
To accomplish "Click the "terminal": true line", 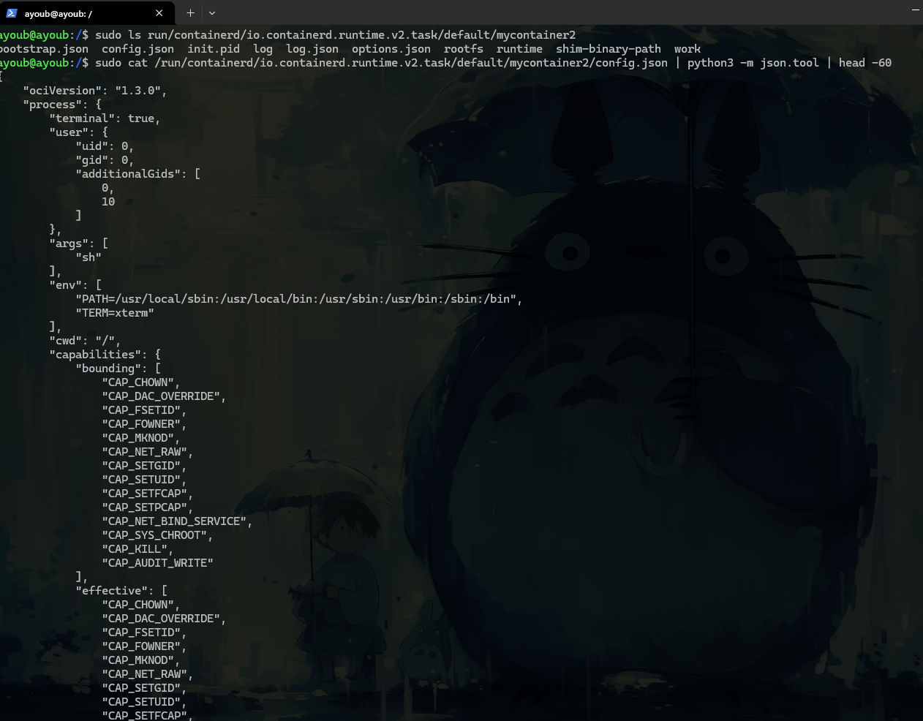I will pyautogui.click(x=105, y=118).
